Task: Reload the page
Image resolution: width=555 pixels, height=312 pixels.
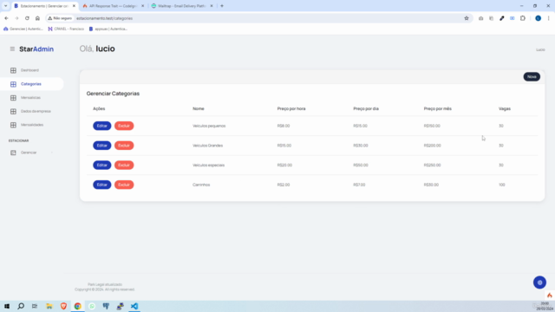Action: click(x=27, y=18)
